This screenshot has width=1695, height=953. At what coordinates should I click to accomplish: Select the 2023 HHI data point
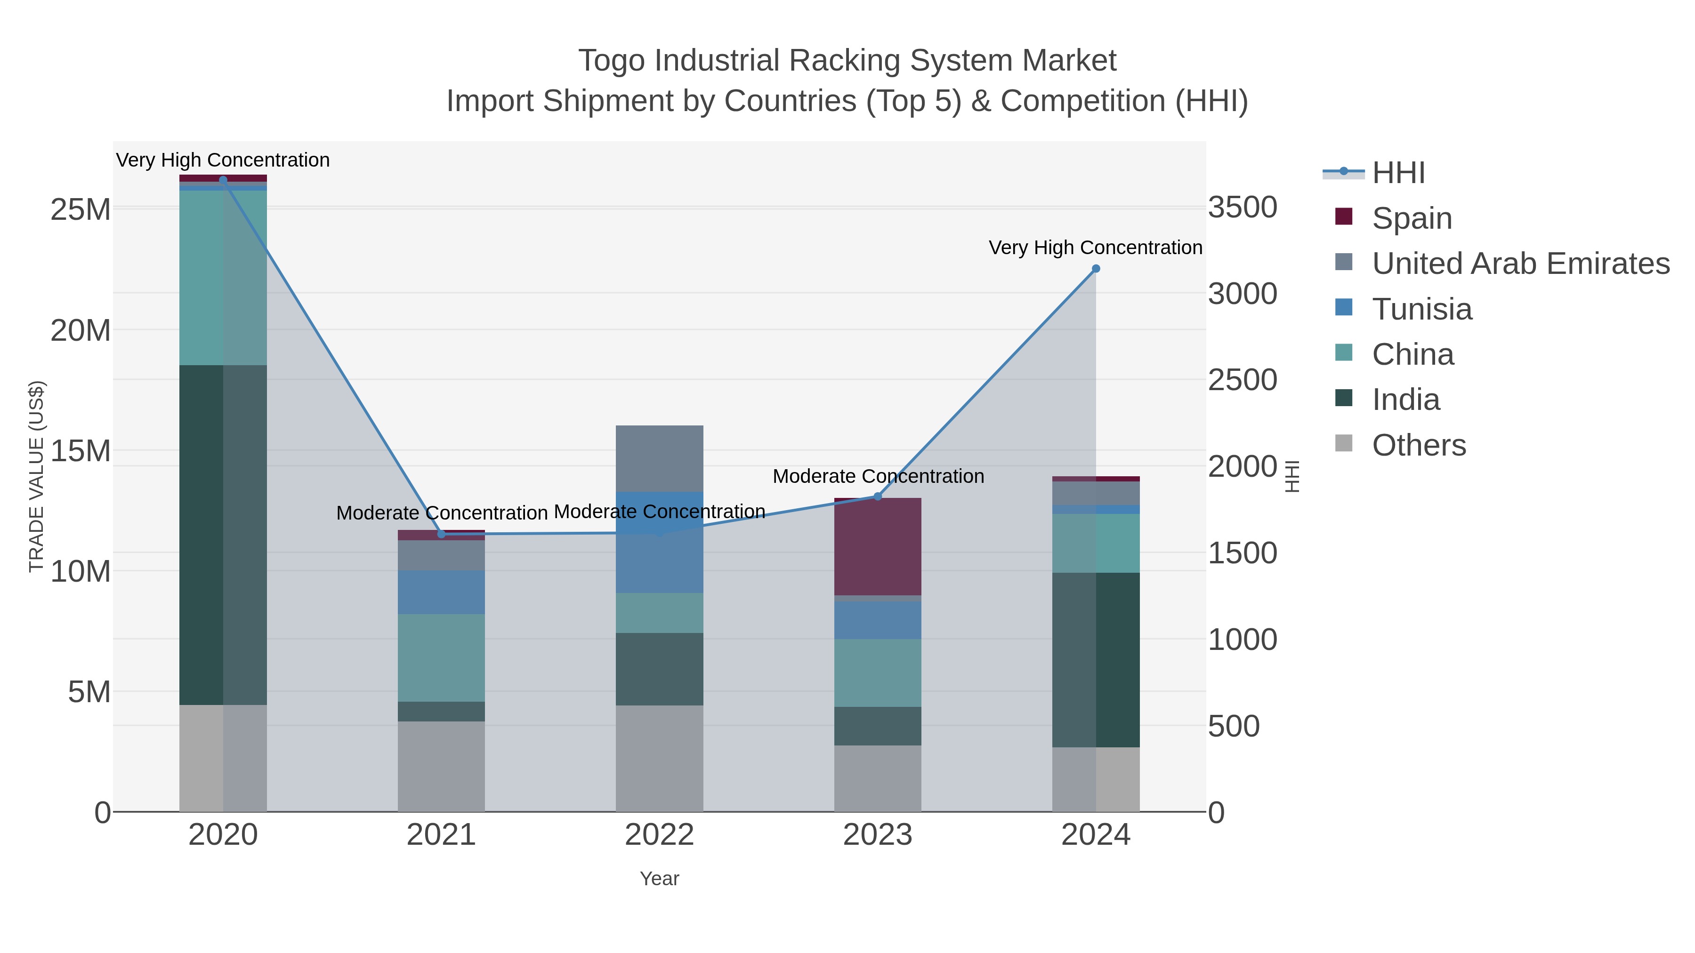(x=878, y=497)
